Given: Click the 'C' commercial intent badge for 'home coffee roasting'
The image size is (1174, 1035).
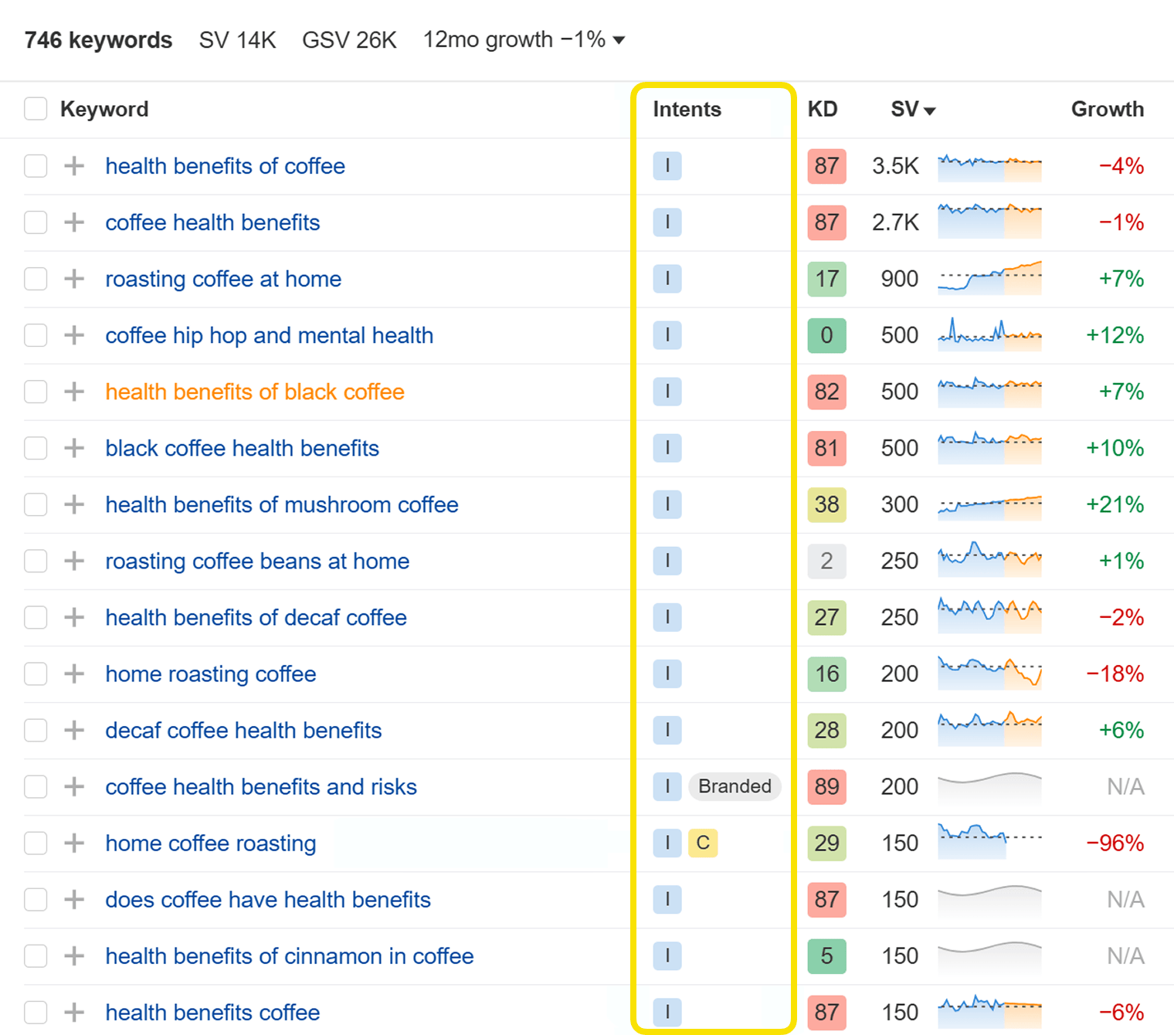Looking at the screenshot, I should tap(702, 843).
